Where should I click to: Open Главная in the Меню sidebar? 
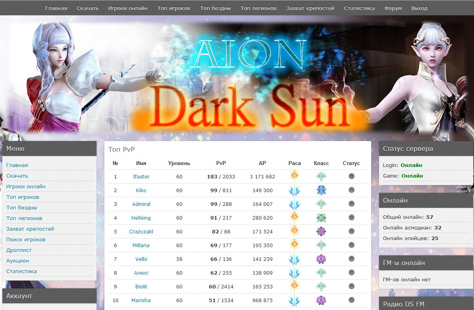tap(17, 165)
